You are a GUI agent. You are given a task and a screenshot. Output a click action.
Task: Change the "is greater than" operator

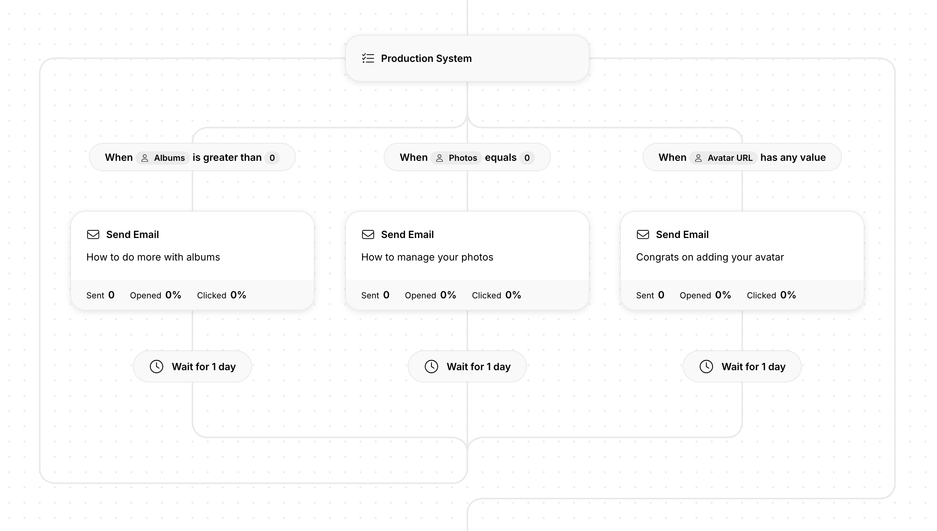point(227,157)
